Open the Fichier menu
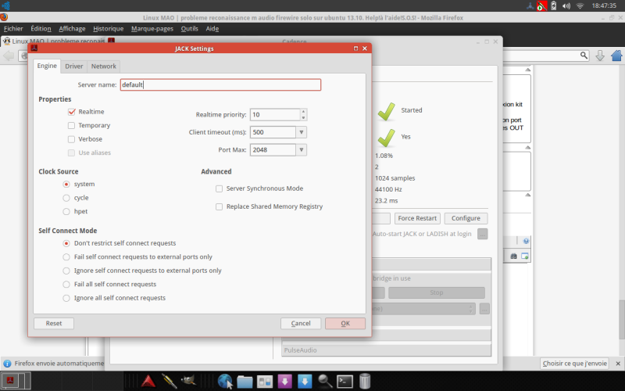Image resolution: width=625 pixels, height=391 pixels. pyautogui.click(x=13, y=29)
